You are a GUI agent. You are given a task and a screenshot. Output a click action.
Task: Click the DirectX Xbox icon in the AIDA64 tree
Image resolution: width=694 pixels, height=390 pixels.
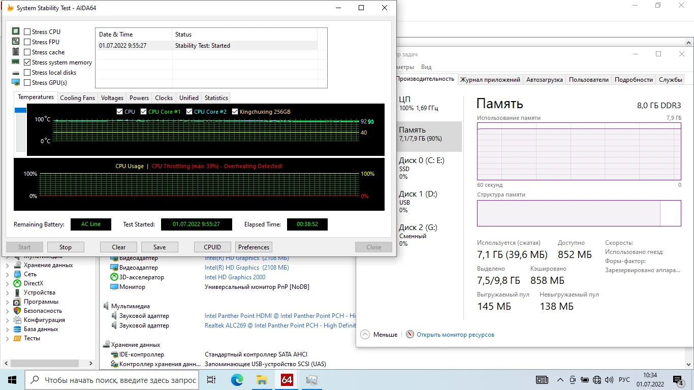coord(17,283)
